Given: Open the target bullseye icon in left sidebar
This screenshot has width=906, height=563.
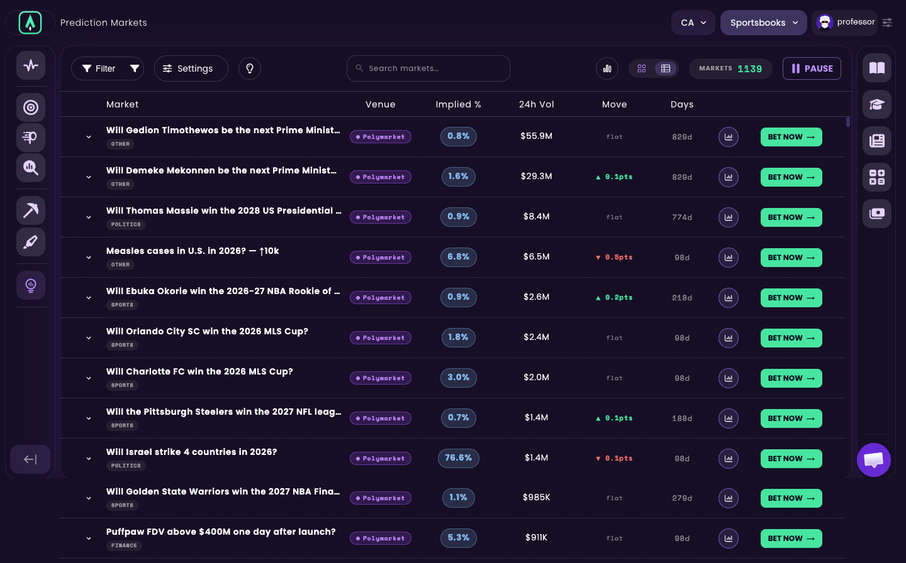Looking at the screenshot, I should click(x=31, y=107).
